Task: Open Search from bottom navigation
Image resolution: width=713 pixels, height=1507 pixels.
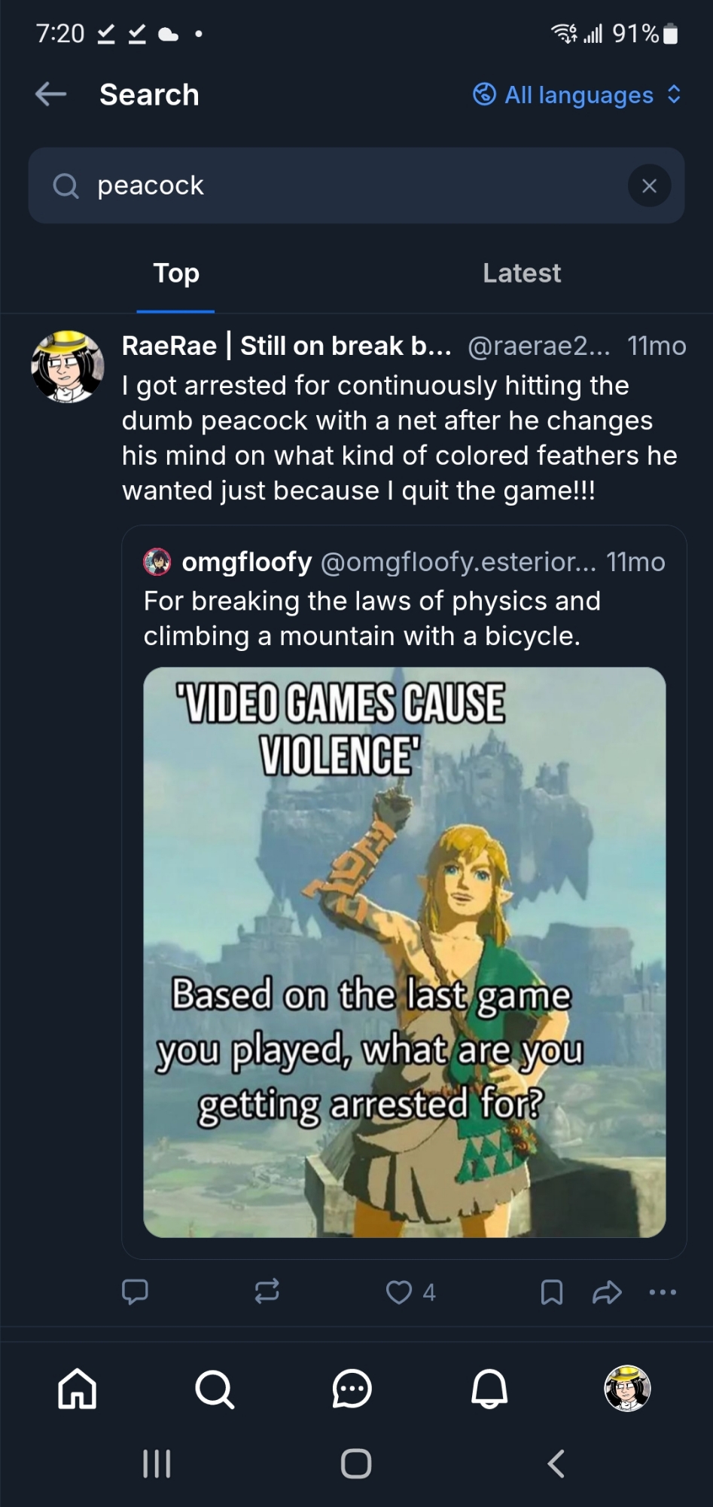Action: 215,1388
